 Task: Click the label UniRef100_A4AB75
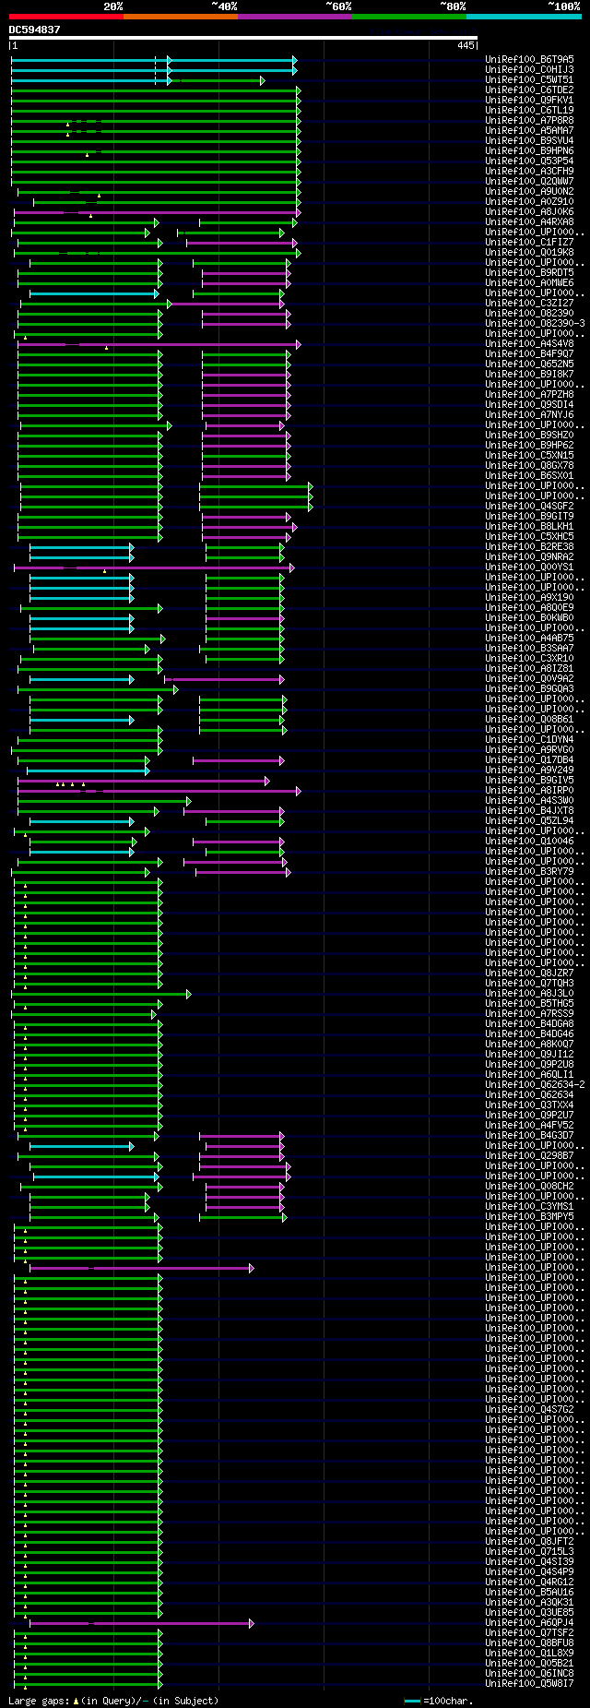pos(529,638)
